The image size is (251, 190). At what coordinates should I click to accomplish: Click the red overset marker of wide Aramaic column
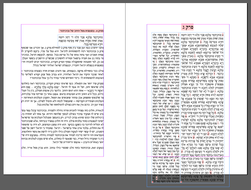[x=181, y=182]
